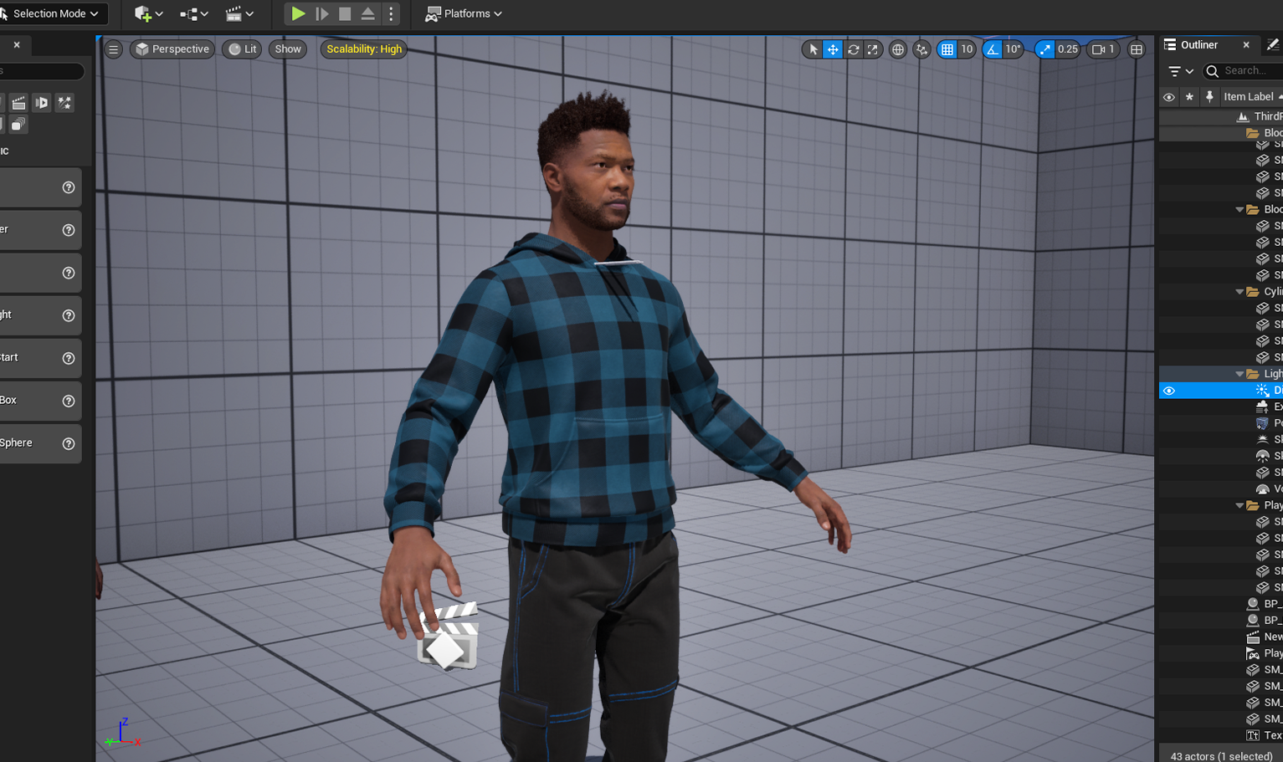Toggle grid snapping off
Viewport: 1283px width, 762px height.
[947, 49]
